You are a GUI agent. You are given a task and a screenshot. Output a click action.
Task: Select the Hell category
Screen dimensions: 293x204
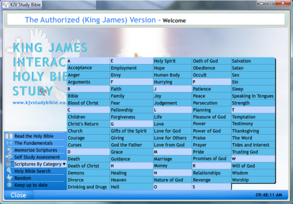[131, 187]
